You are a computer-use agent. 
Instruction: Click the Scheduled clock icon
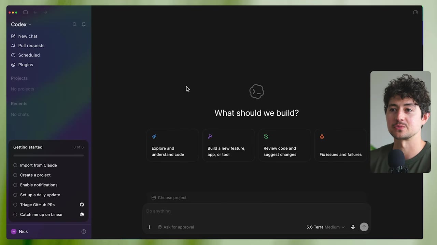[13, 55]
